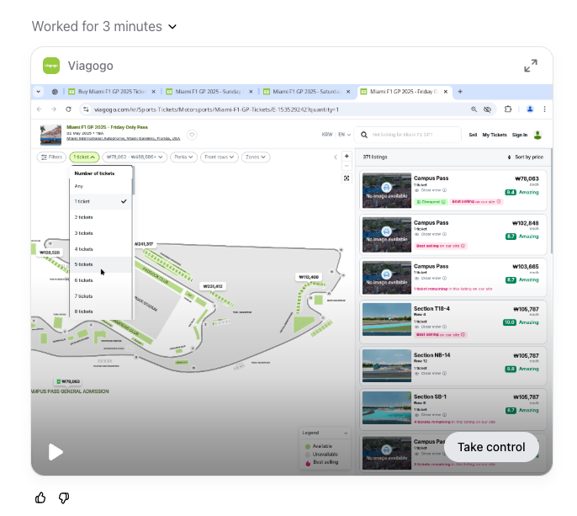Close the Sunday browser tab

251,92
